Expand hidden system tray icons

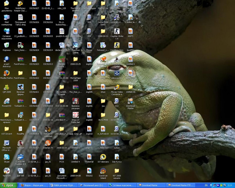click(211, 185)
